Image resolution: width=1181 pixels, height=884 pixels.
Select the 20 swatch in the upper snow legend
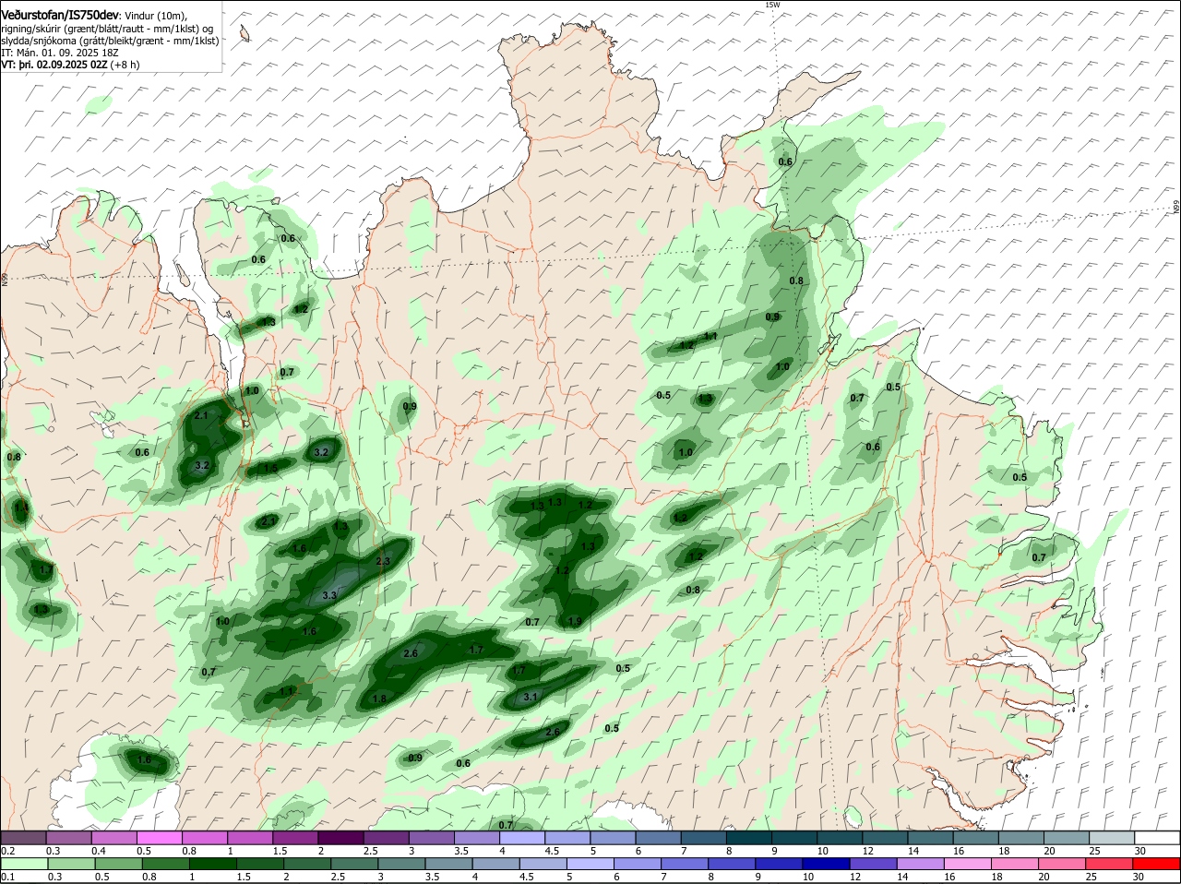pos(1066,838)
